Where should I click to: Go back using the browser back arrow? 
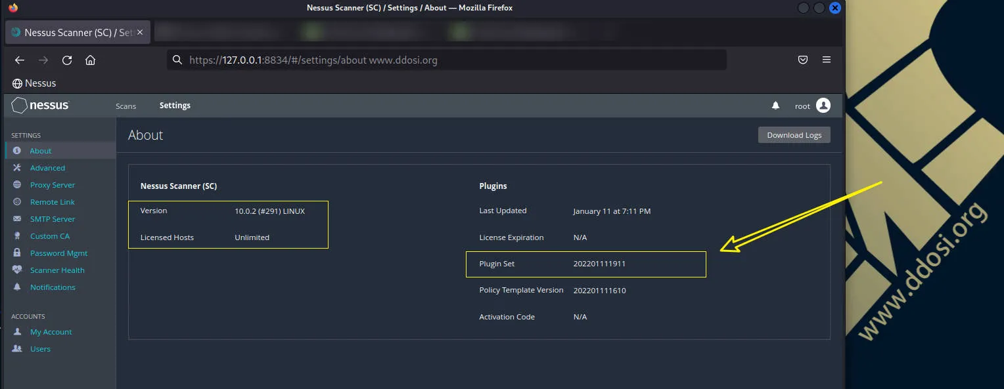pyautogui.click(x=19, y=60)
